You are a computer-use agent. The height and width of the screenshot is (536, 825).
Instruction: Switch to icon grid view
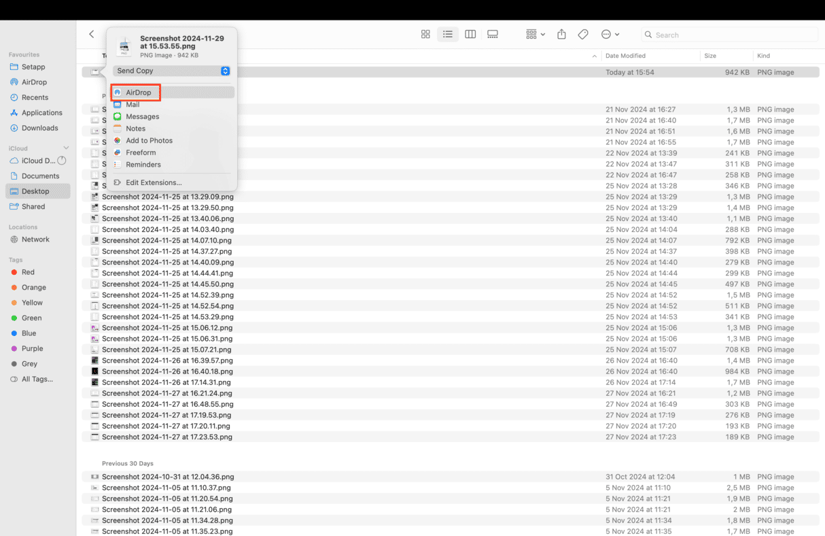click(x=425, y=34)
